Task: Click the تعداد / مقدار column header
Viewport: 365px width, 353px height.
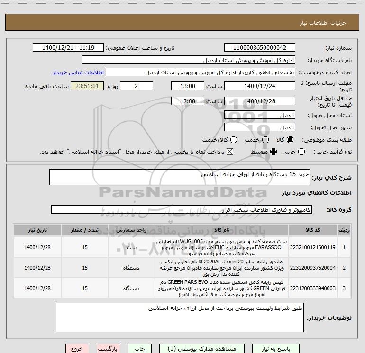Action: click(85, 230)
